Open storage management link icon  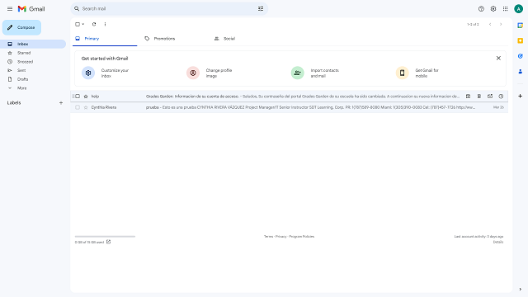click(x=108, y=242)
